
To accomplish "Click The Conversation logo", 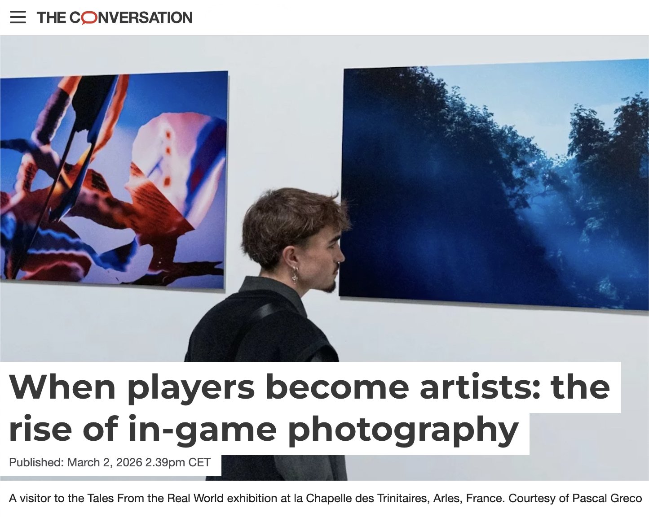I will (x=115, y=17).
